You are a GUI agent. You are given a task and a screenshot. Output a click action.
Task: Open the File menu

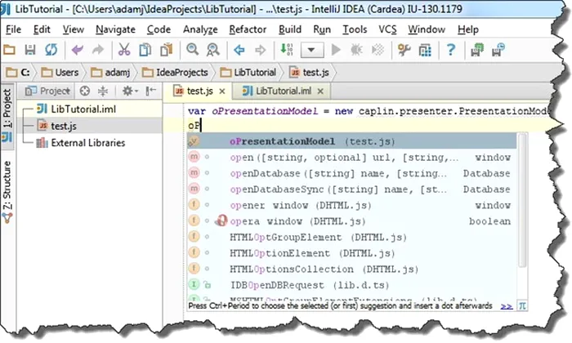[x=14, y=29]
